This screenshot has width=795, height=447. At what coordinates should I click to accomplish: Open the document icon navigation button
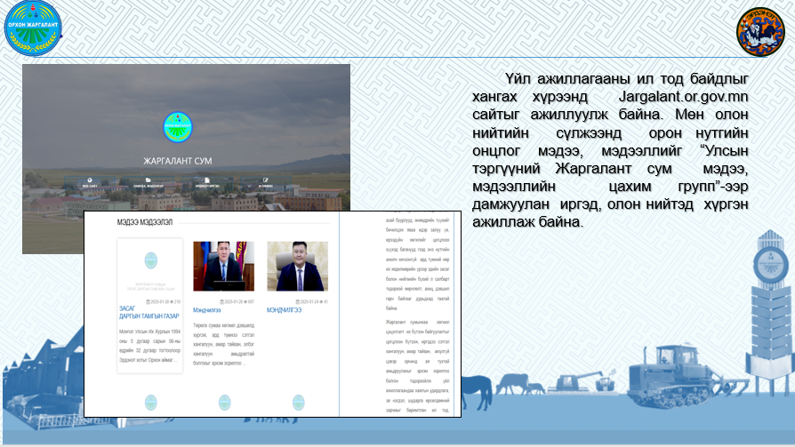pyautogui.click(x=207, y=181)
